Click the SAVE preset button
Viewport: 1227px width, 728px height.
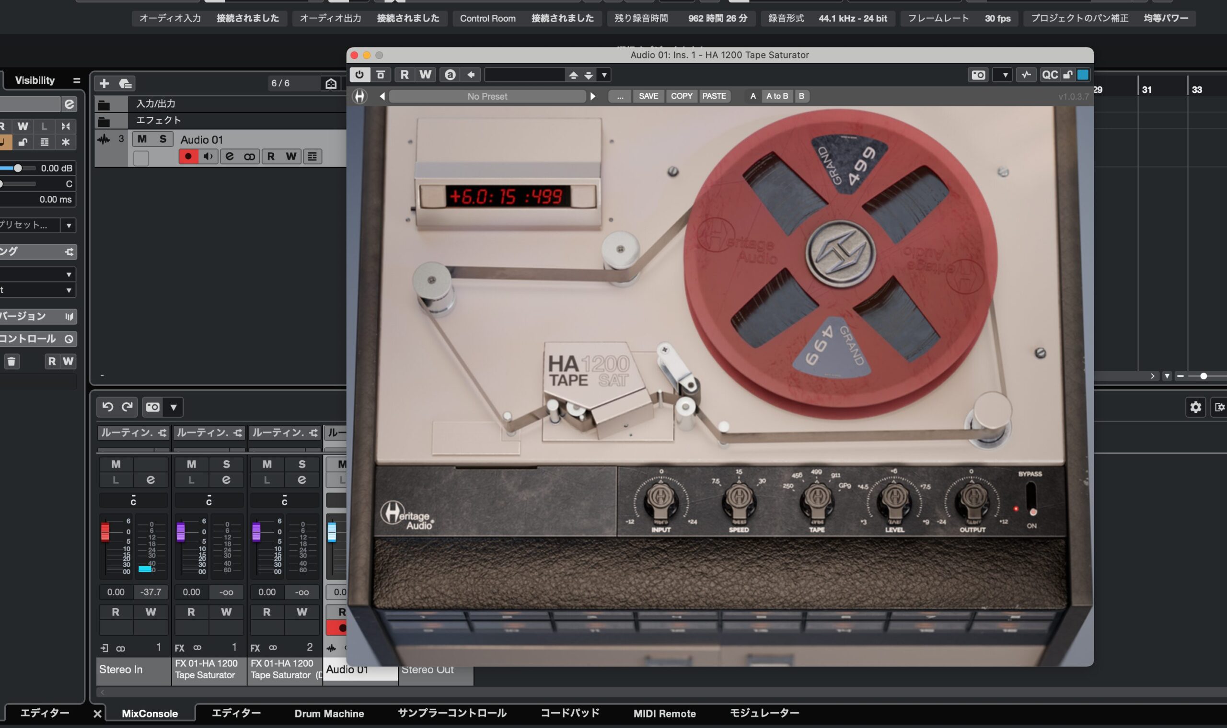coord(648,96)
